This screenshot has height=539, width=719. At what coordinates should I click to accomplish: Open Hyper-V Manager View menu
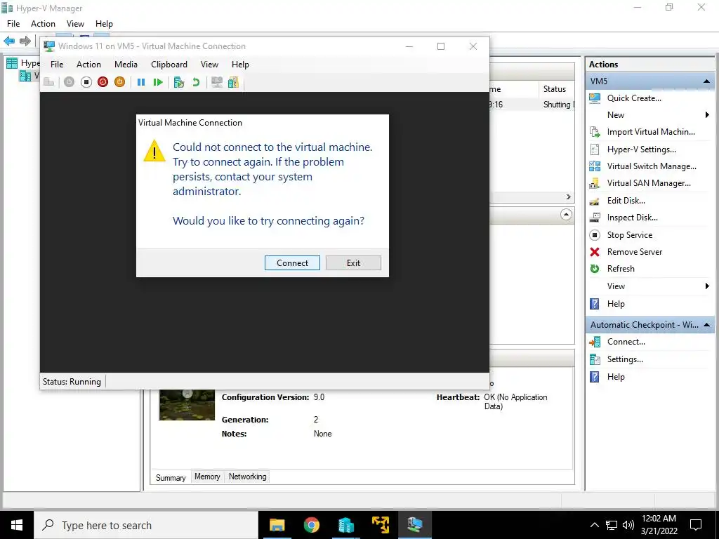click(x=75, y=24)
